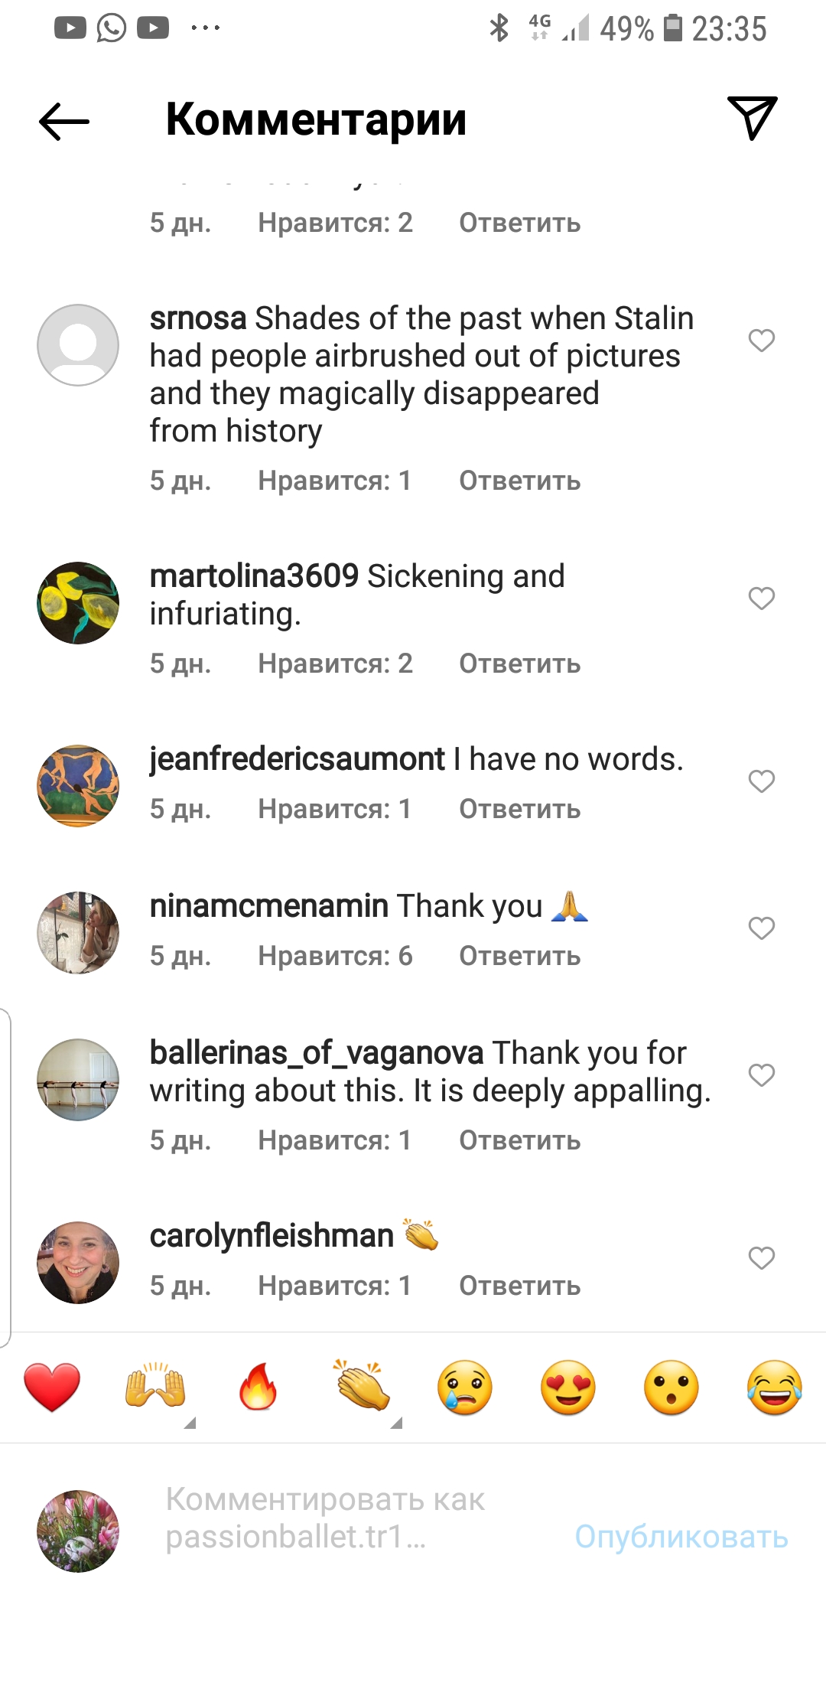The image size is (826, 1699).
Task: Insert the surprised face emoji
Action: pos(672,1388)
